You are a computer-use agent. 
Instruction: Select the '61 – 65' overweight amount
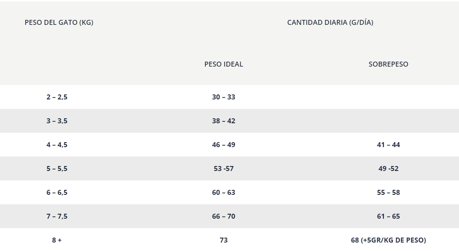[388, 216]
